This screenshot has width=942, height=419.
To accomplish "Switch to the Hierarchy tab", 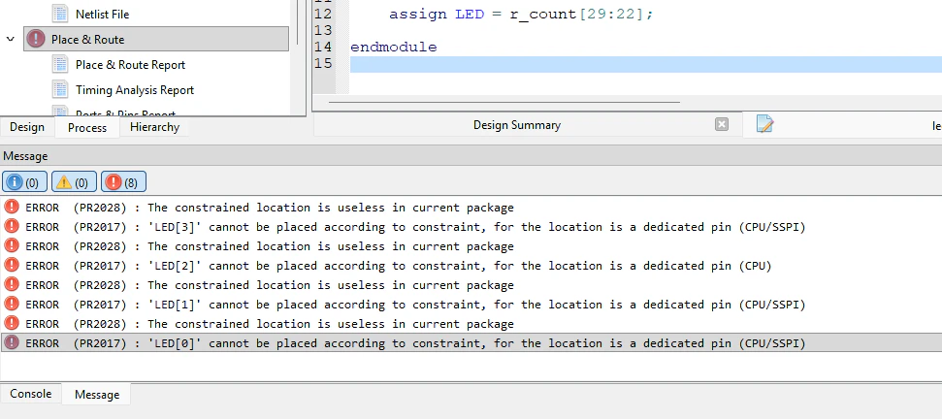I will [154, 127].
